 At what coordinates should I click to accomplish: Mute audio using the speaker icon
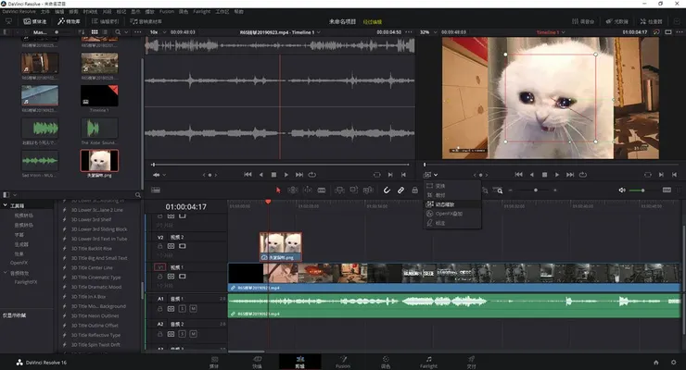pos(622,191)
